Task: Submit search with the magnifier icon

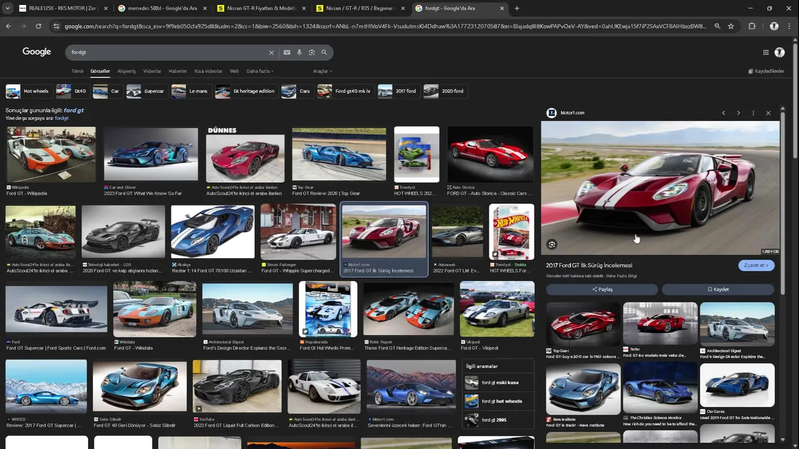Action: point(324,52)
